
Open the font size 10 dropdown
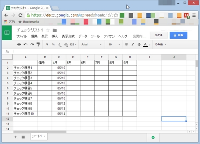114,45
